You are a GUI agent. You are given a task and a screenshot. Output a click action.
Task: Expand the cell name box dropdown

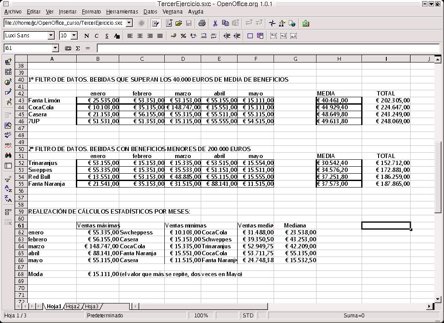click(x=55, y=48)
